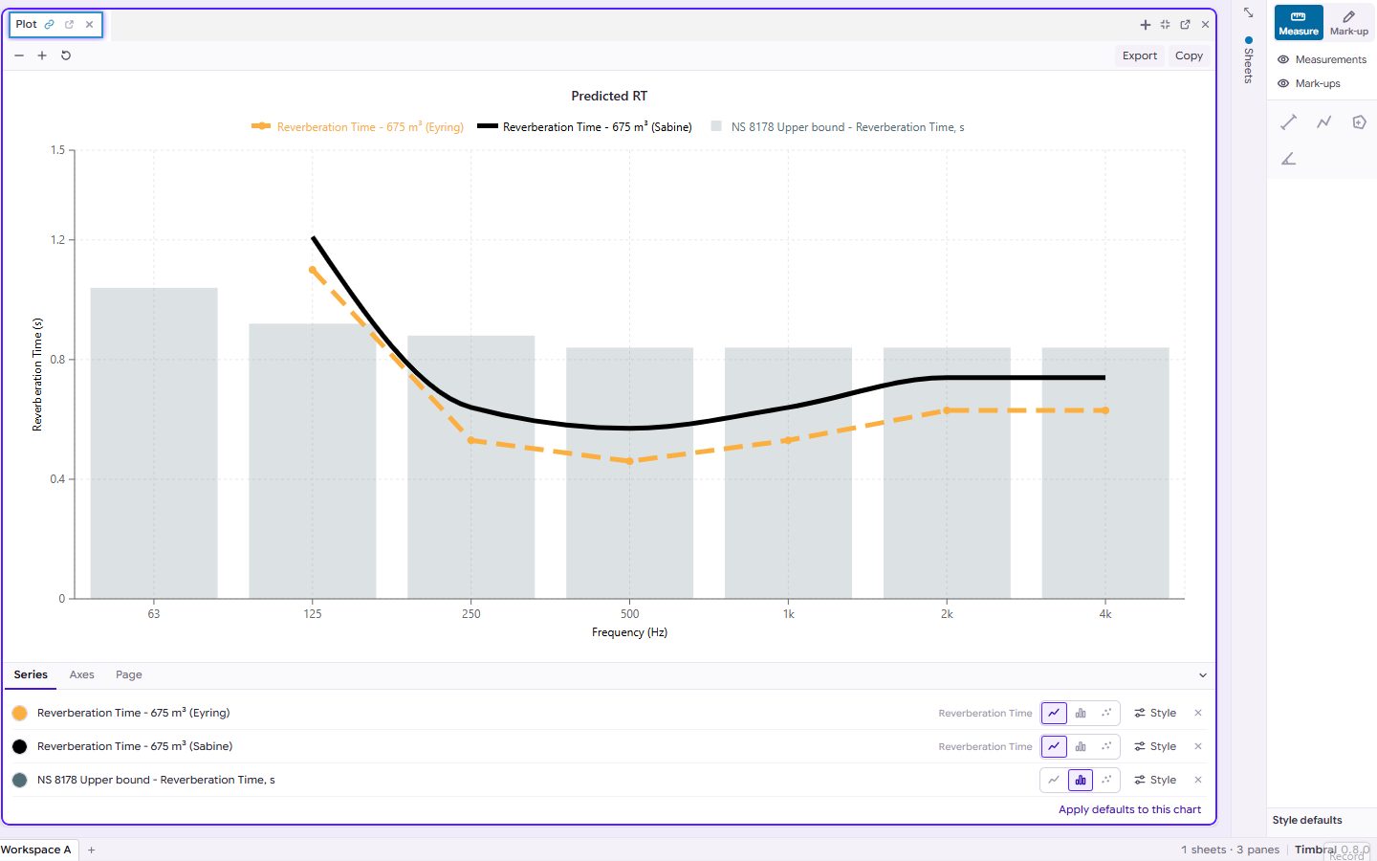Screen dimensions: 1377x861
Task: Open Style options for Sabine series
Action: pyautogui.click(x=1155, y=746)
